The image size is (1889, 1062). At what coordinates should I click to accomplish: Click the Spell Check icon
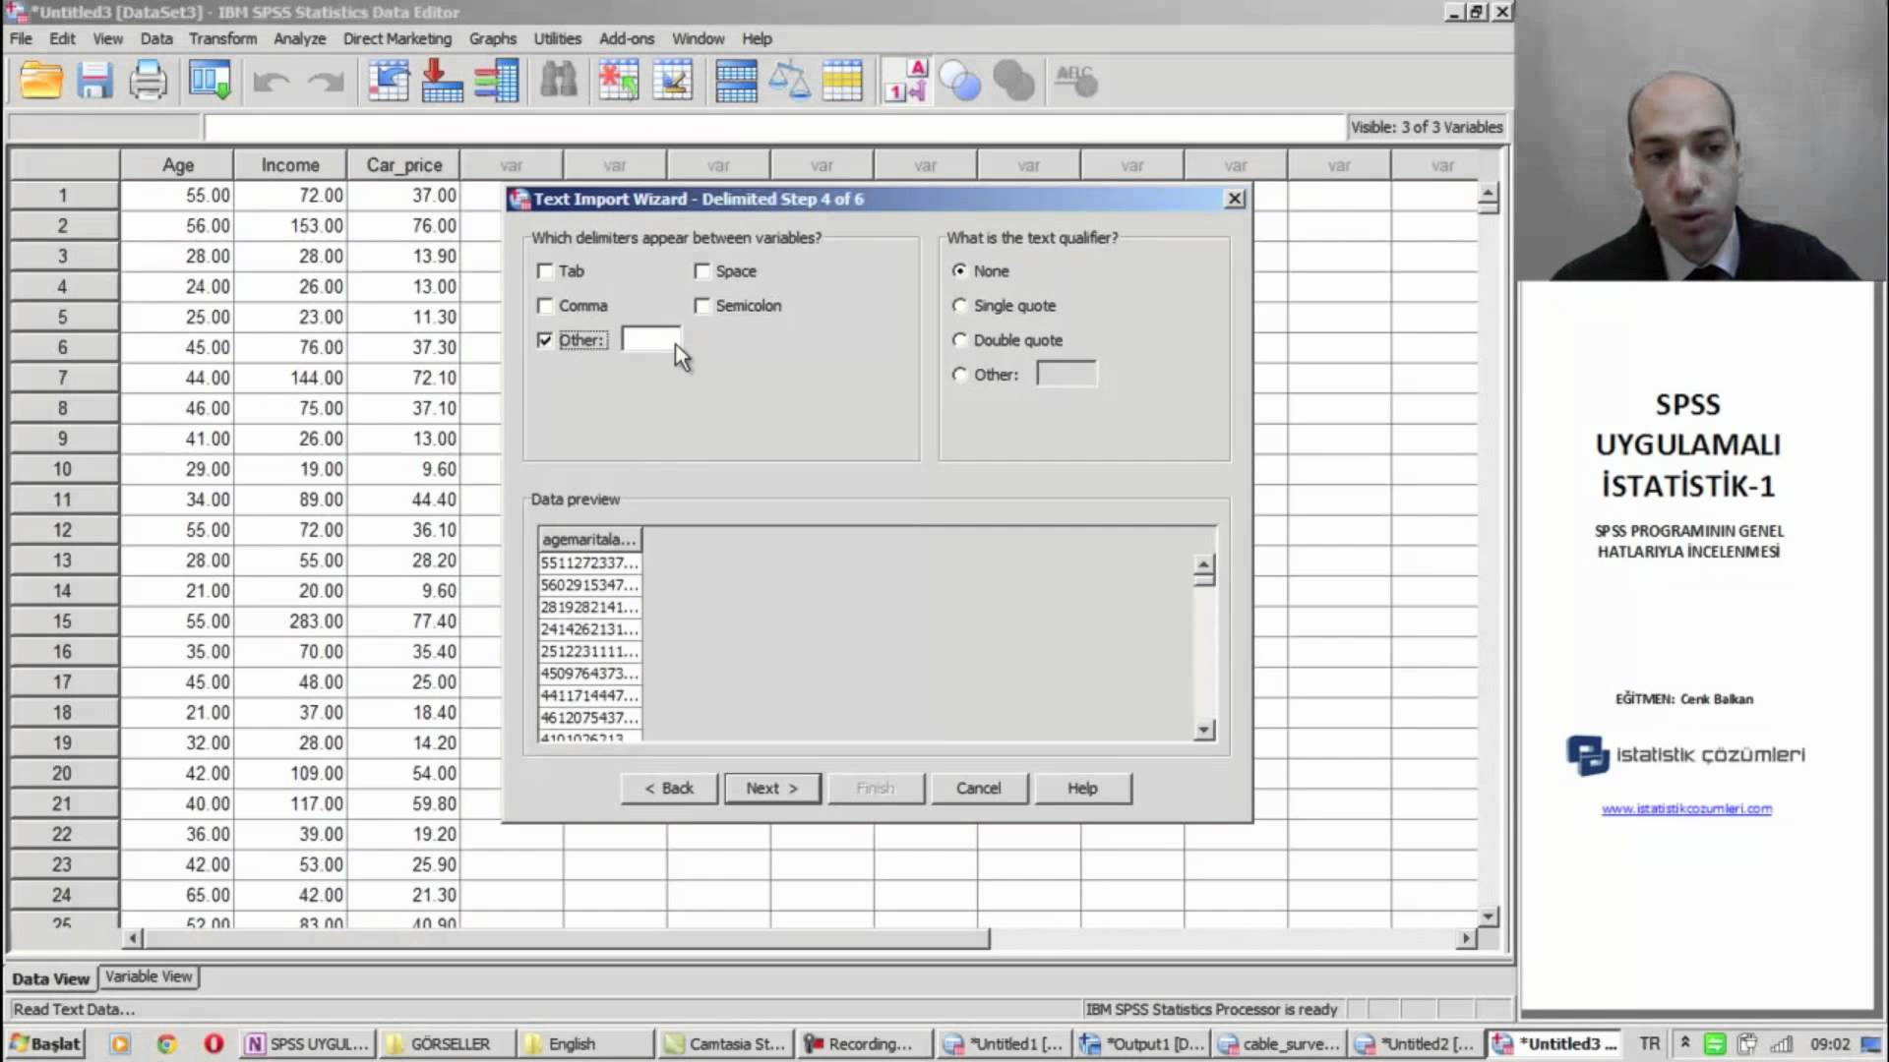[1076, 81]
